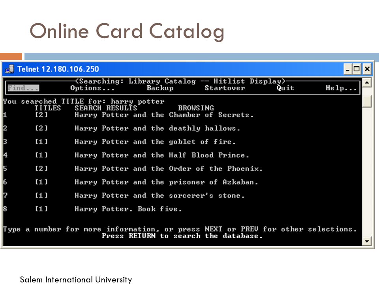Click the scrollbar down arrow
Image resolution: width=379 pixels, height=284 pixels.
(x=367, y=241)
